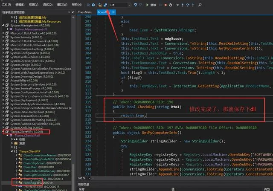Stop debugging with the red square icon

click(166, 5)
